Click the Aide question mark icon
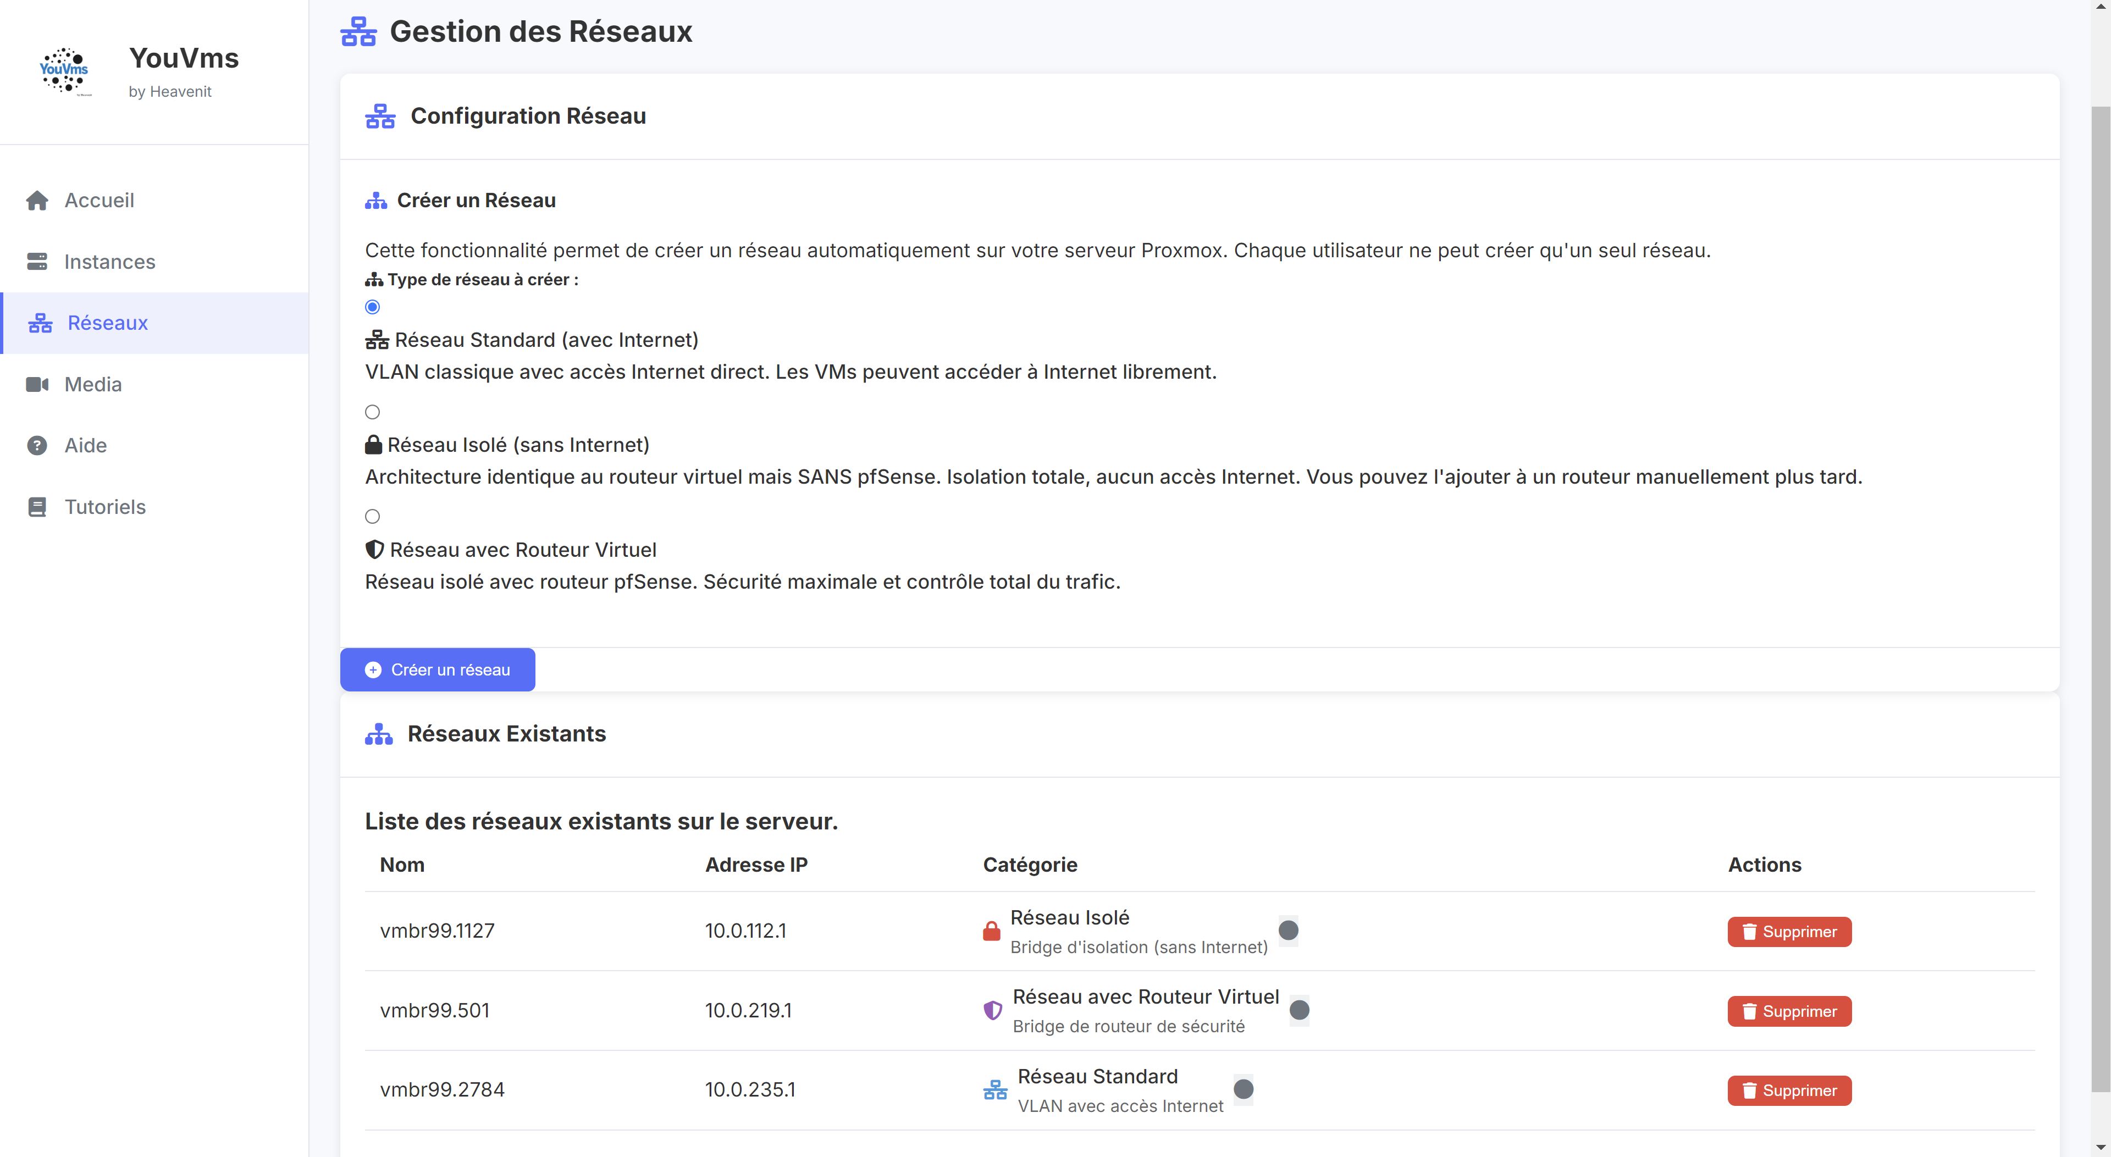 37,446
